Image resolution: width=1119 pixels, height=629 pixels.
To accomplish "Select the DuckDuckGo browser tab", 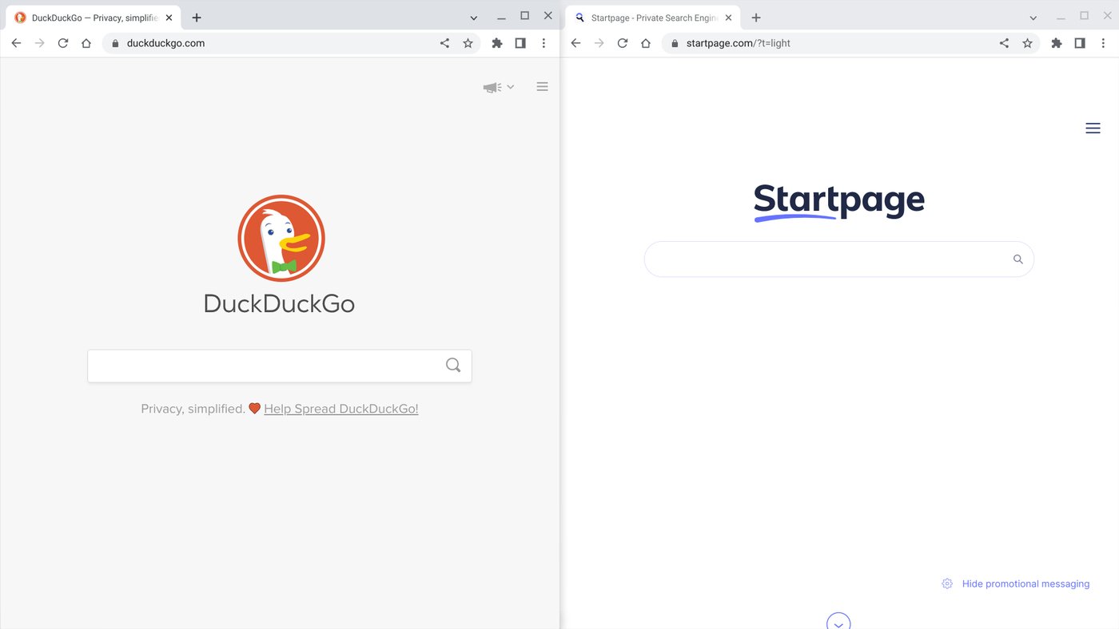I will (x=94, y=18).
